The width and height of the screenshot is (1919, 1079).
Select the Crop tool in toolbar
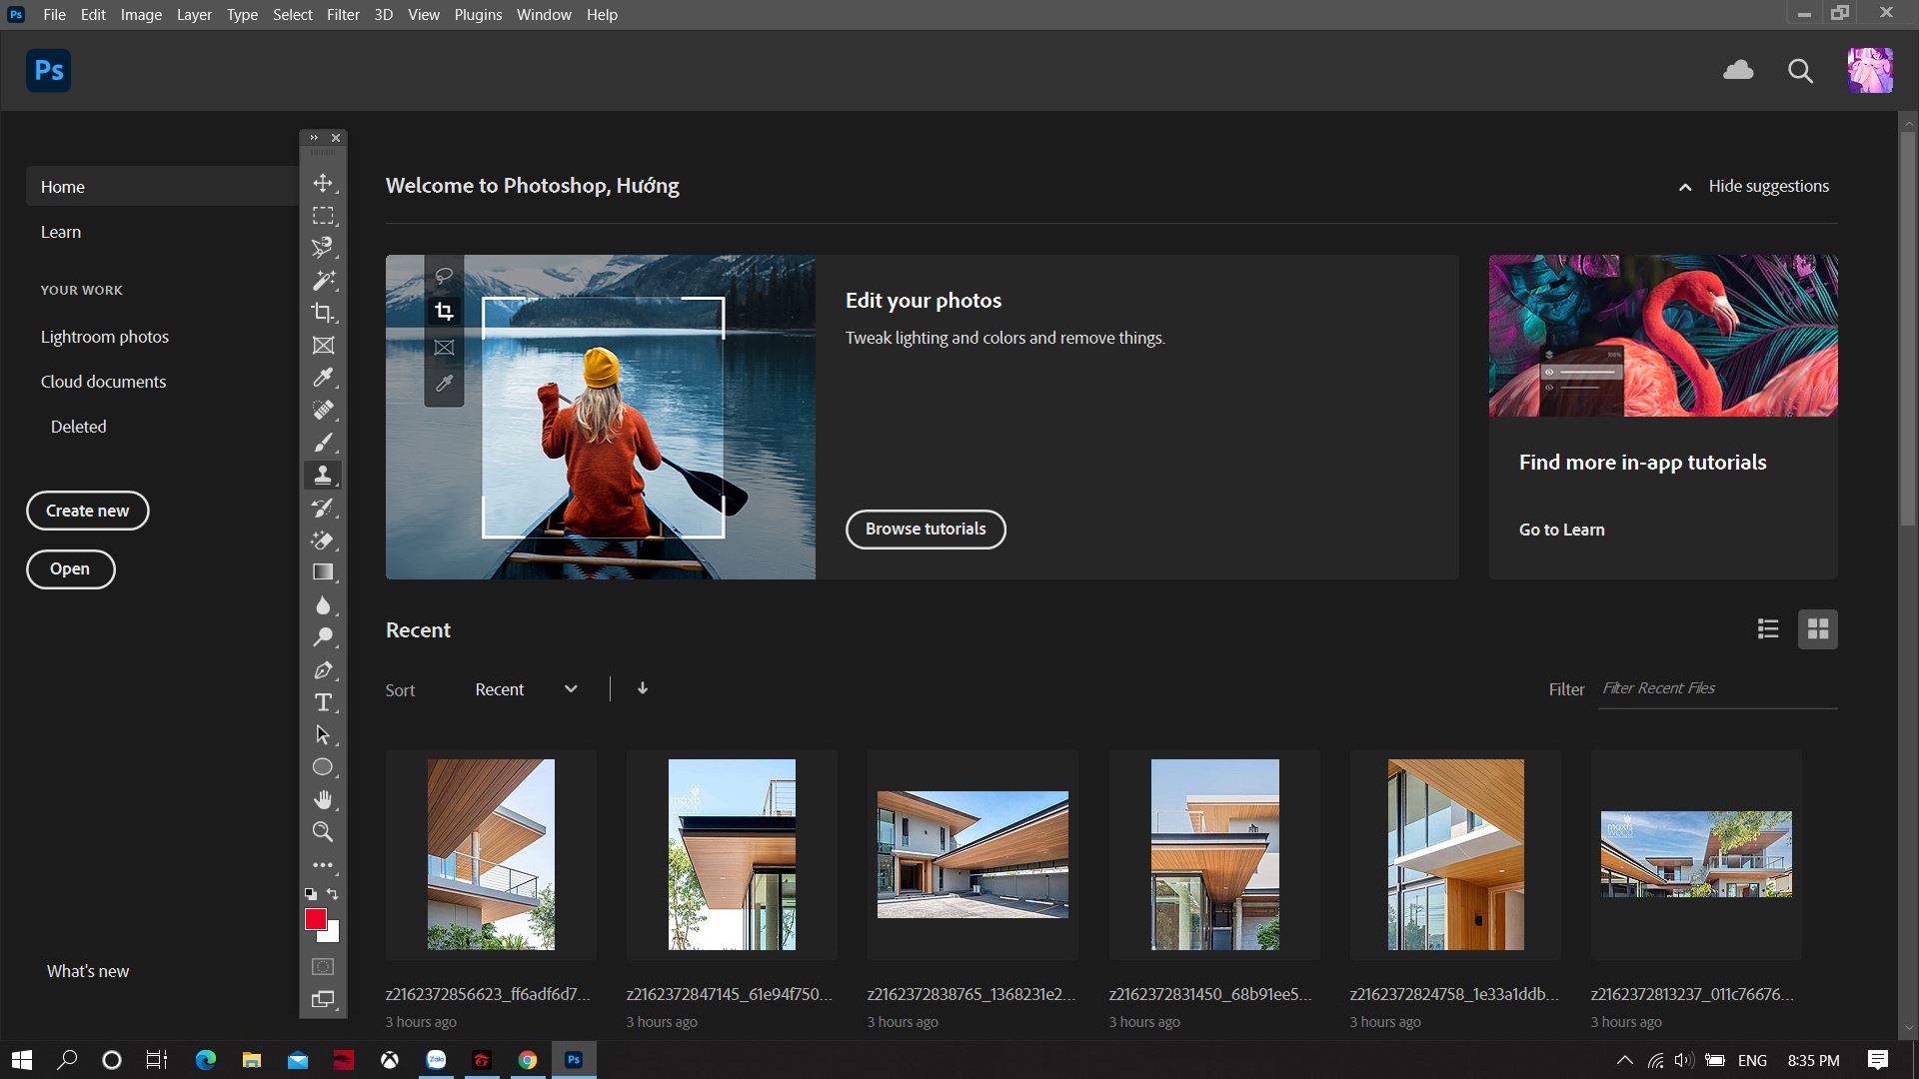(x=323, y=313)
